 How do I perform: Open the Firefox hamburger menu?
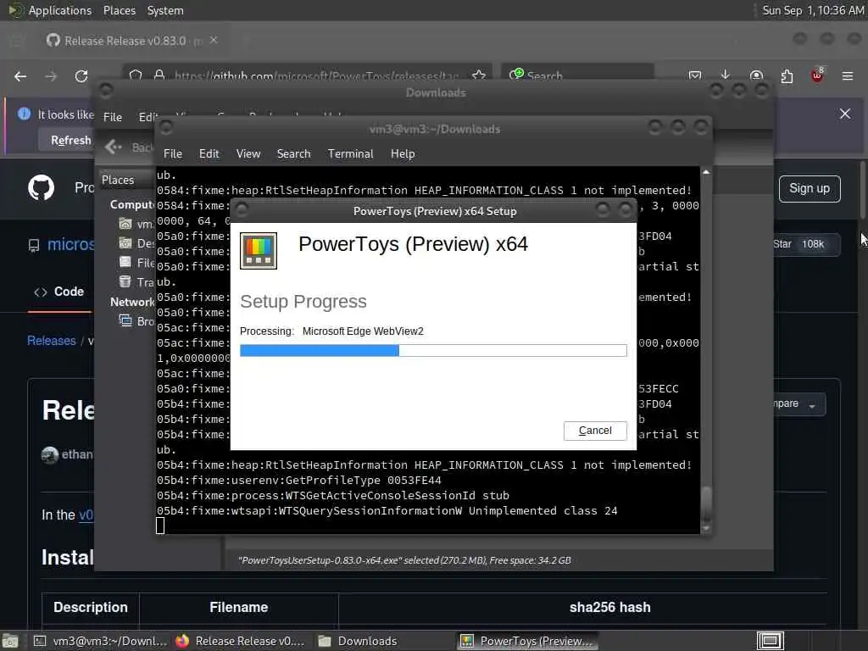(848, 75)
